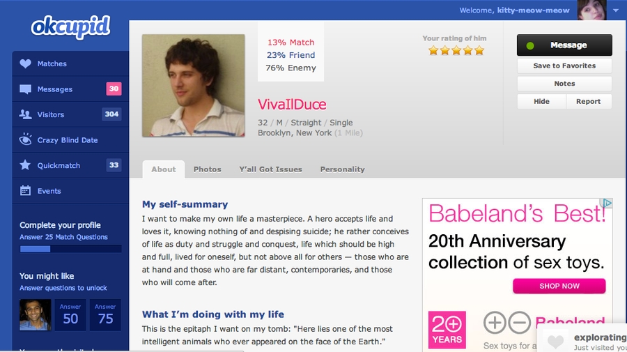
Task: Click the Visitors people icon
Action: [26, 114]
